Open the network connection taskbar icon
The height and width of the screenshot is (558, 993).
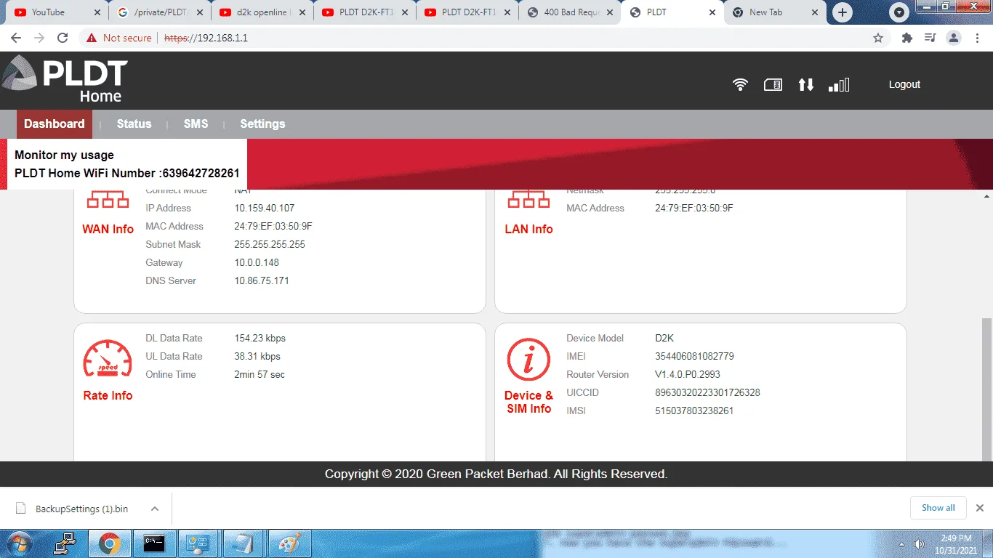coord(65,543)
